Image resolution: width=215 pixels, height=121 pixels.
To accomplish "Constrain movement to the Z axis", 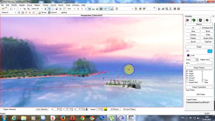I will tap(86, 9).
